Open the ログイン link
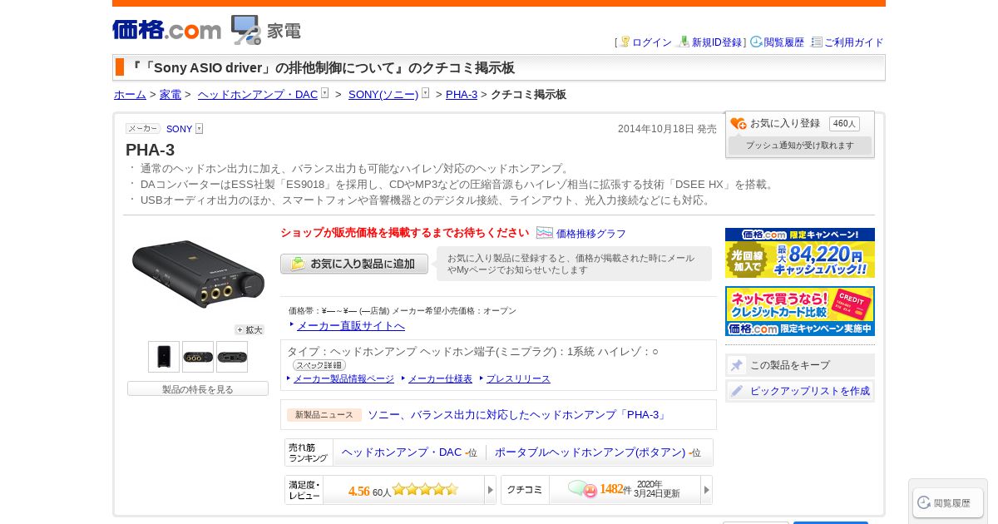Viewport: 998px width, 524px height. [x=652, y=42]
